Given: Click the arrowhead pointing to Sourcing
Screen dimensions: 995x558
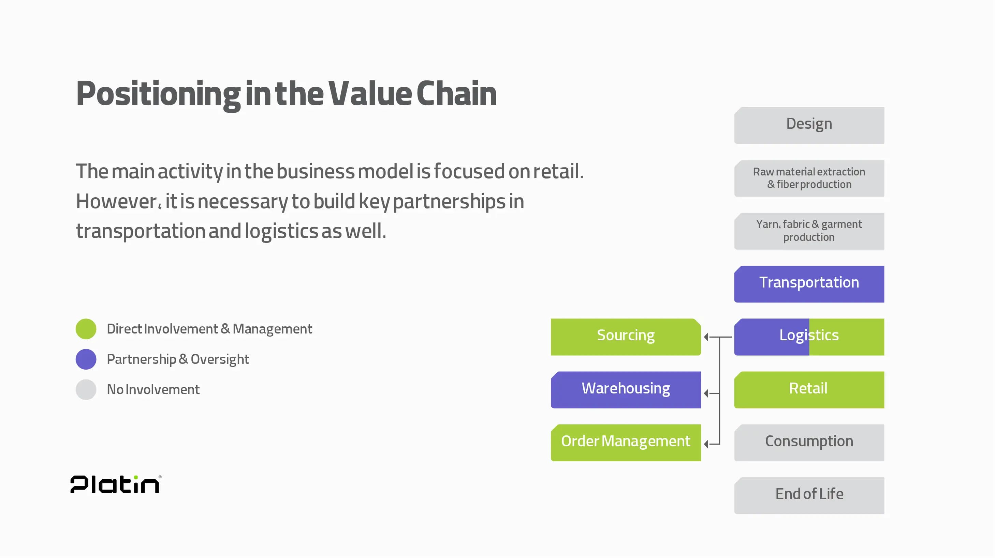Looking at the screenshot, I should pyautogui.click(x=706, y=337).
